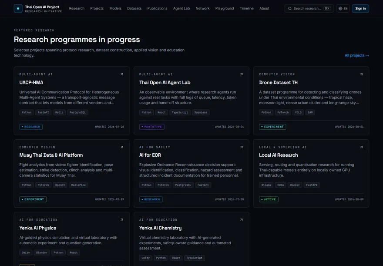Click EXPERIMENT badge on Drone Dataset TH card
The image size is (383, 266).
tap(272, 127)
